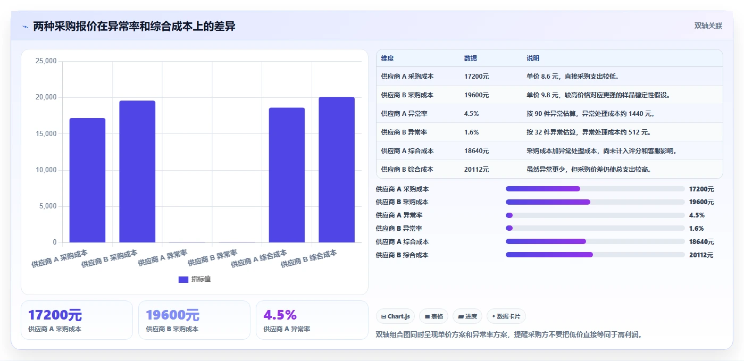Click the note starting 按 90 件异常估算
The height and width of the screenshot is (361, 744).
pyautogui.click(x=591, y=114)
